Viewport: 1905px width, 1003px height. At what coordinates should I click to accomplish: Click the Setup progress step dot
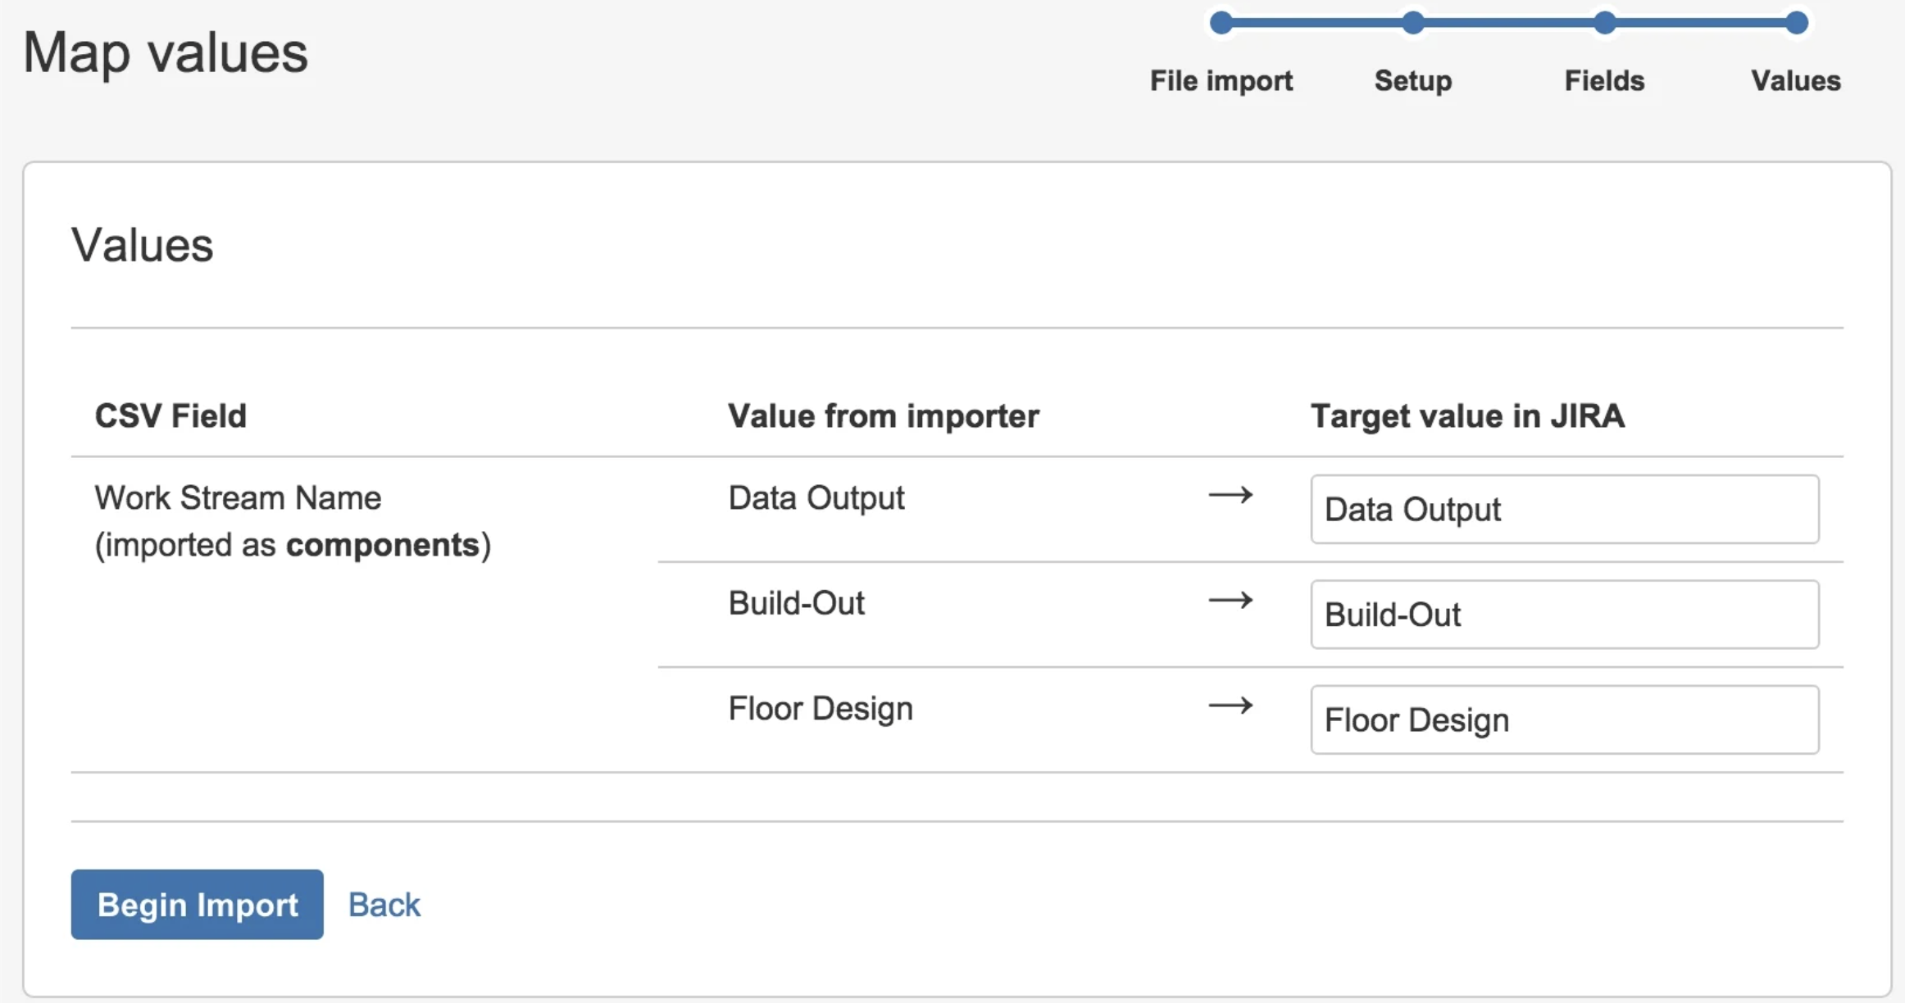[x=1412, y=23]
